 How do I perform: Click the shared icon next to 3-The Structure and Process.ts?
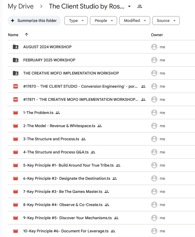pos(83,139)
